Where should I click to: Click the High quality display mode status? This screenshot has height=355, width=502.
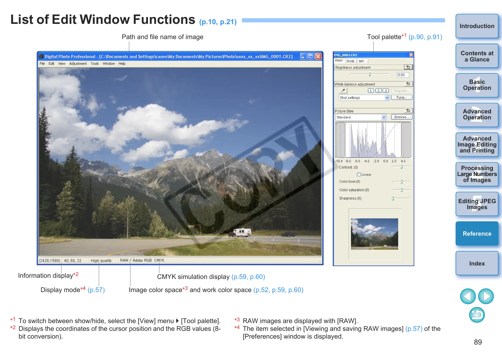[x=101, y=260]
